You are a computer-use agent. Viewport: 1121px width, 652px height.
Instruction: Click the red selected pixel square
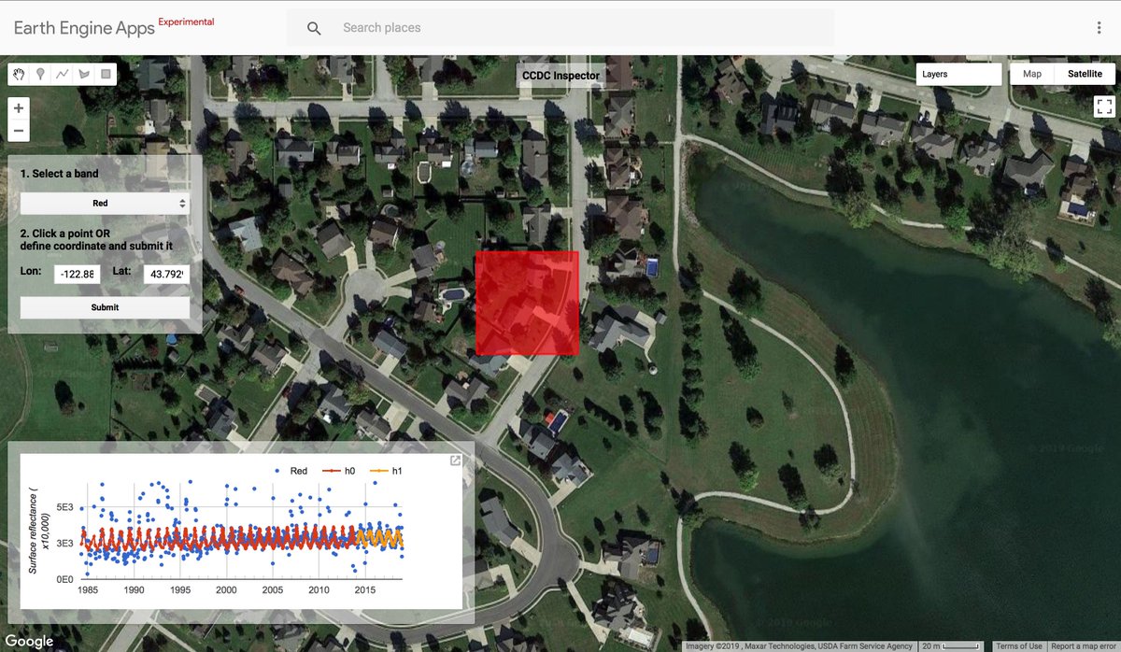pyautogui.click(x=527, y=303)
